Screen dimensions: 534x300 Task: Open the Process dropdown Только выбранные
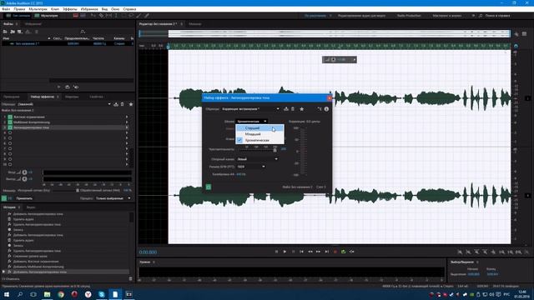[113, 198]
